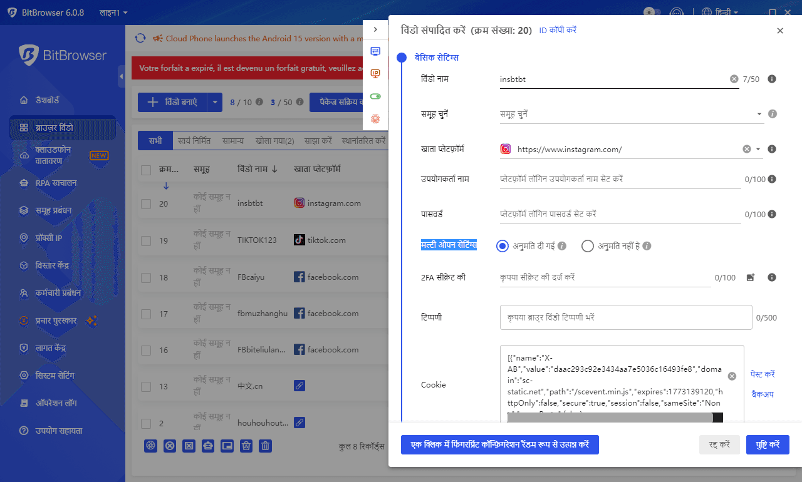This screenshot has width=802, height=482.
Task: Switch to the सभी tab
Action: click(x=155, y=141)
